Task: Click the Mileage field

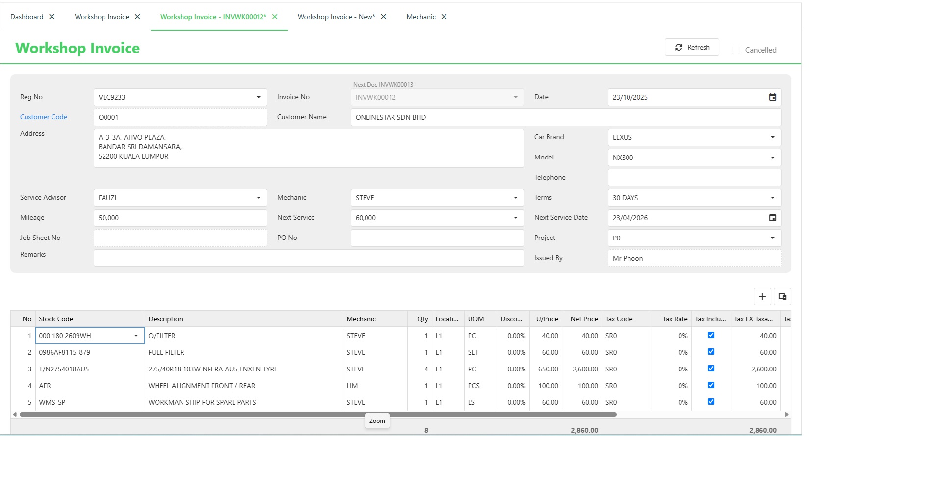Action: 181,218
